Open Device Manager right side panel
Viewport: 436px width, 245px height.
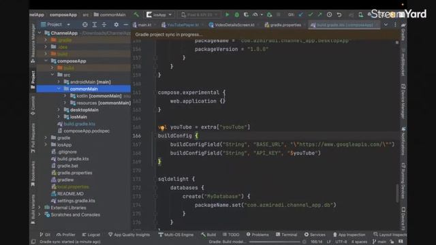coord(403,101)
